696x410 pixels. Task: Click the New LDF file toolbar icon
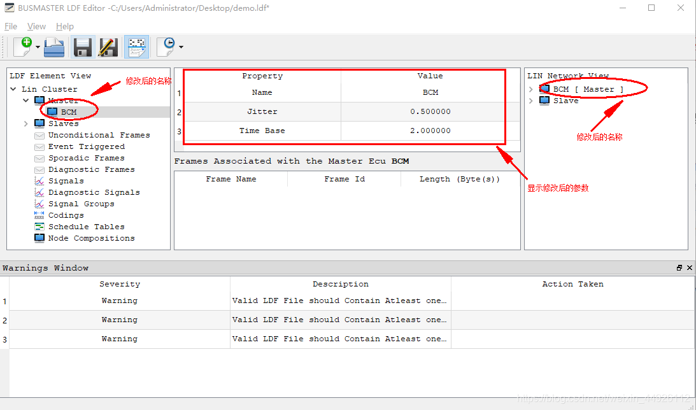coord(23,46)
